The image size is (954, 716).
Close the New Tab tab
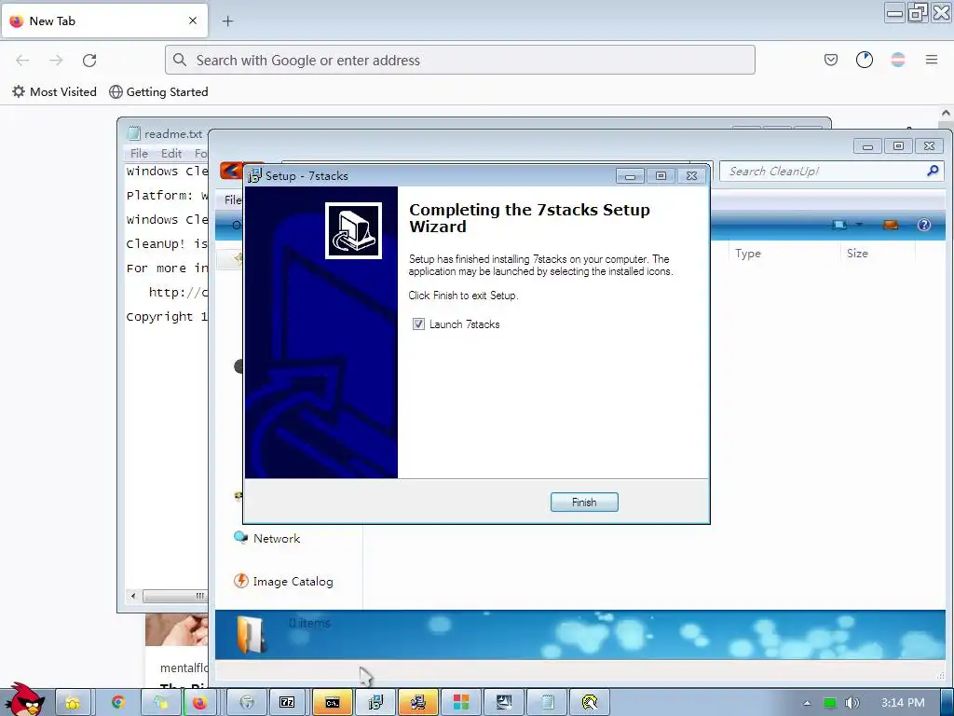(x=193, y=21)
